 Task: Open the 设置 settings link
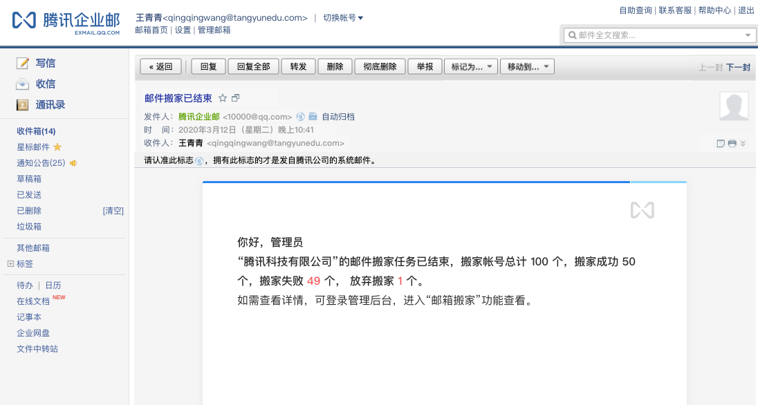point(183,30)
